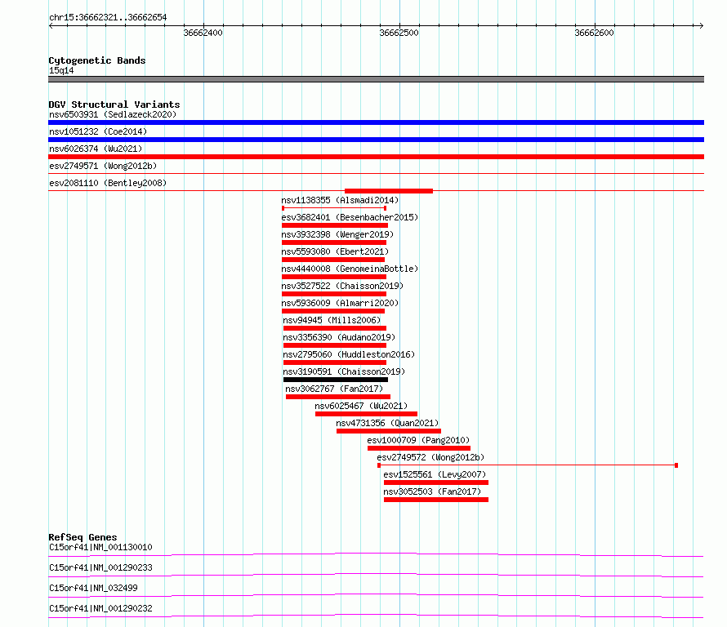Click the red bar under esv1000709
The height and width of the screenshot is (627, 727).
[419, 448]
